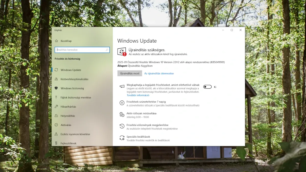This screenshot has height=172, width=306.
Task: Click the Állapot: Újraindítás függőben status text
Action: coord(135,66)
